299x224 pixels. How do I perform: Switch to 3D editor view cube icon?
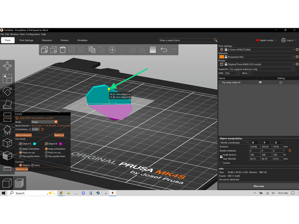7,183
